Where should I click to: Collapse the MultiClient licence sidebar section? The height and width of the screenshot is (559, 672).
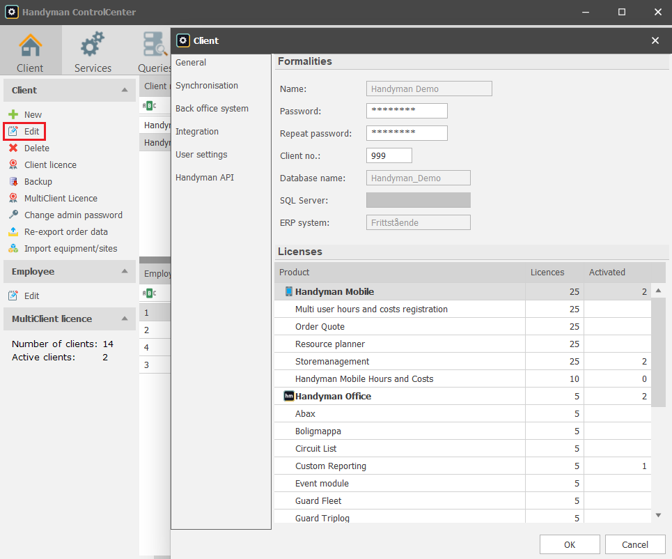tap(125, 319)
